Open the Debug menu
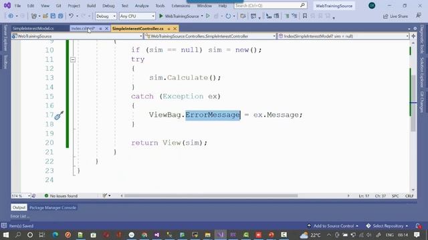Viewport: 428px width, 240px height. tap(108, 6)
